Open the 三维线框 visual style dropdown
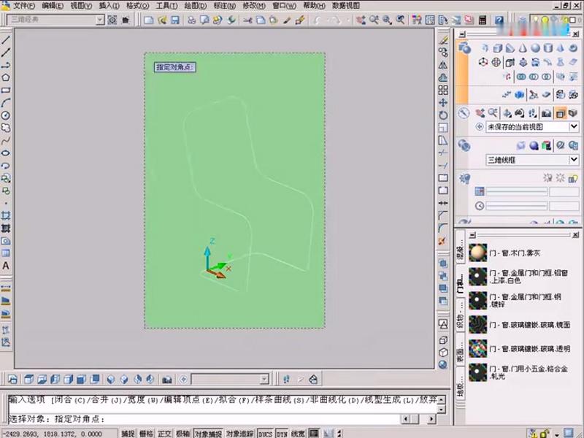Screen dimensions: 584x438 [x=574, y=159]
